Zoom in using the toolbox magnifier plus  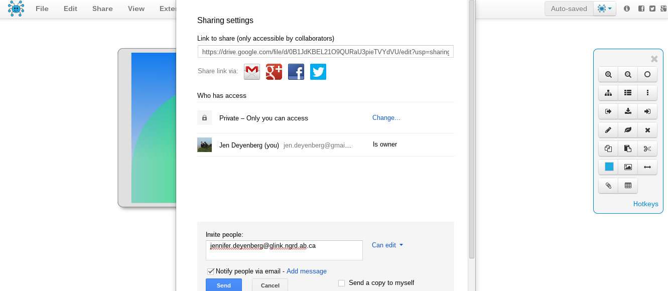coord(608,74)
